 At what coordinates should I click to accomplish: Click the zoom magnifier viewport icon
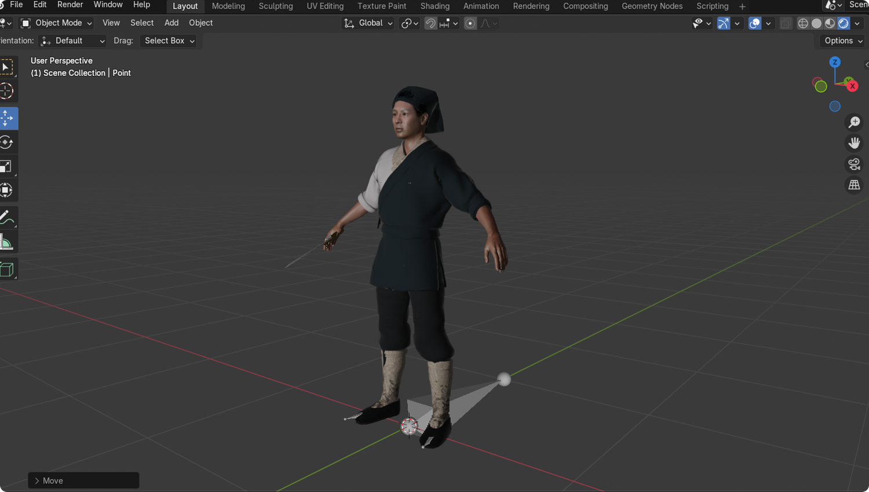(854, 122)
